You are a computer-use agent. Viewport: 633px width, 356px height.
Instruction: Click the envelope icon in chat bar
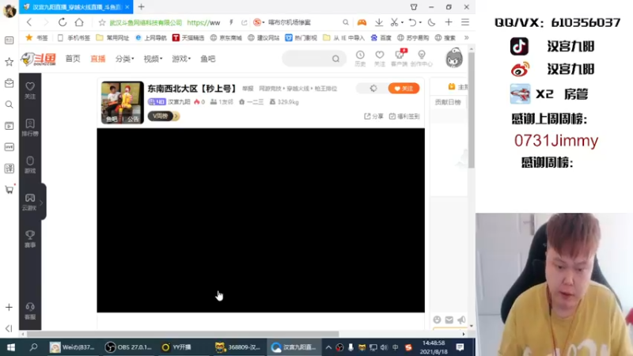(449, 320)
